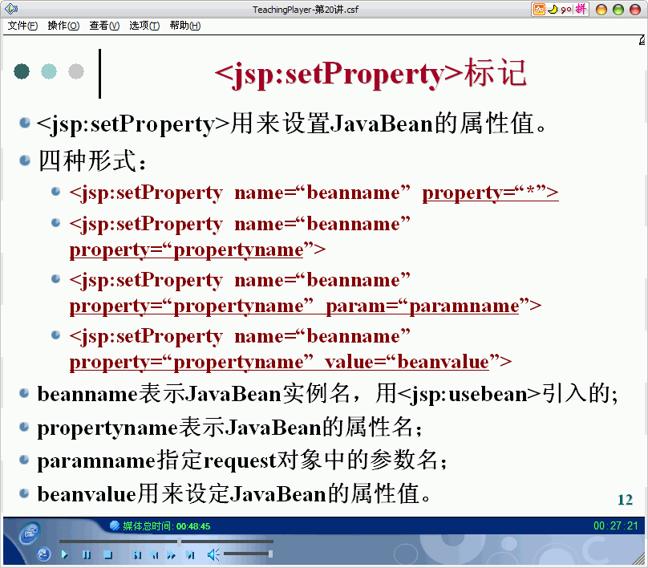Stop the media playback
648x568 pixels.
tap(108, 555)
